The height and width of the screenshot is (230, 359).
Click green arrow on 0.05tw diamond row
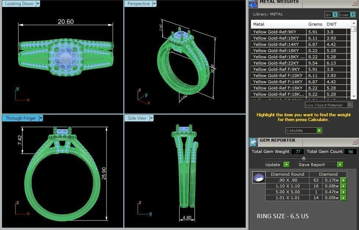[344, 198]
